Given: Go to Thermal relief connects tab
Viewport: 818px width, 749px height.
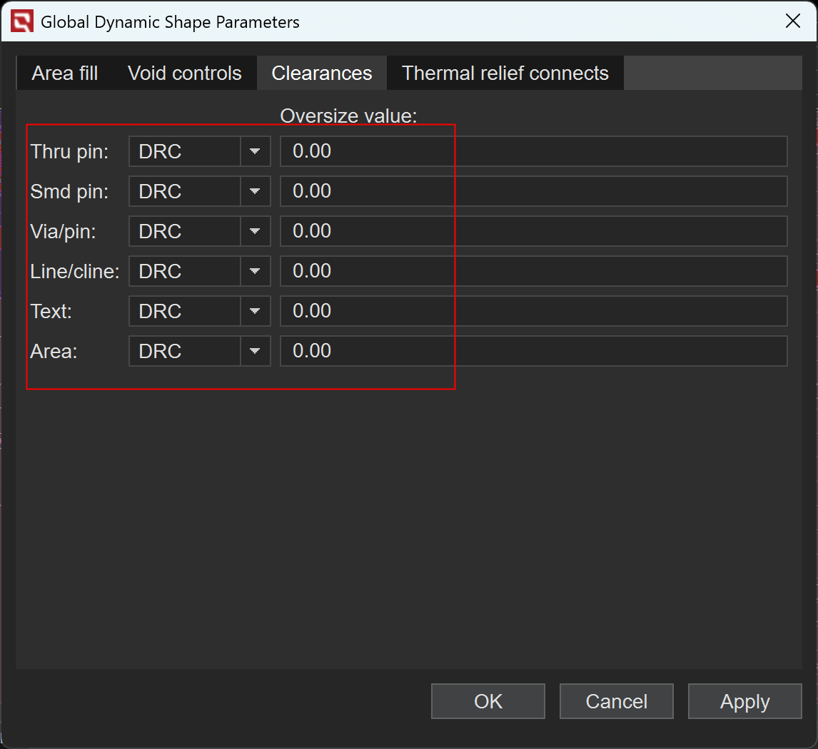Looking at the screenshot, I should pos(505,73).
